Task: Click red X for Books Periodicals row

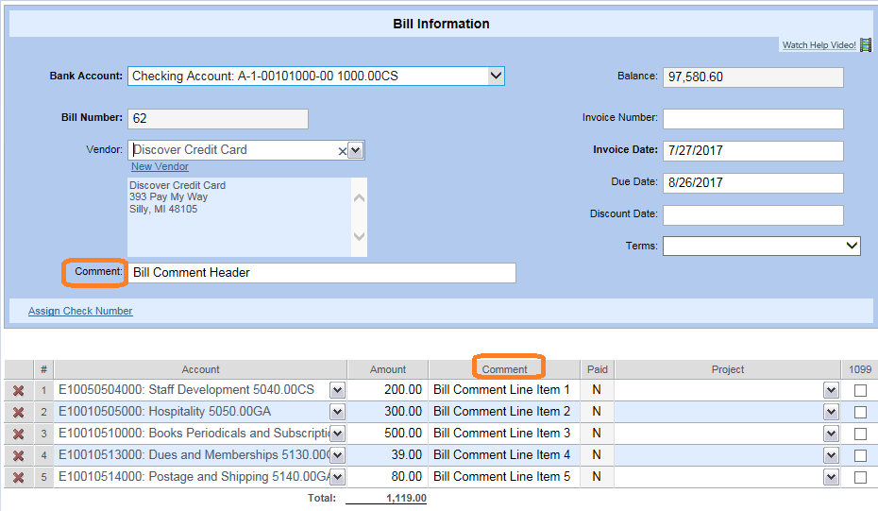Action: click(x=18, y=434)
